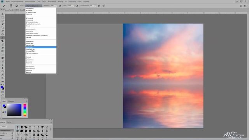Pick a shade in the blue color field
249x140 pixels.
[x=14, y=110]
